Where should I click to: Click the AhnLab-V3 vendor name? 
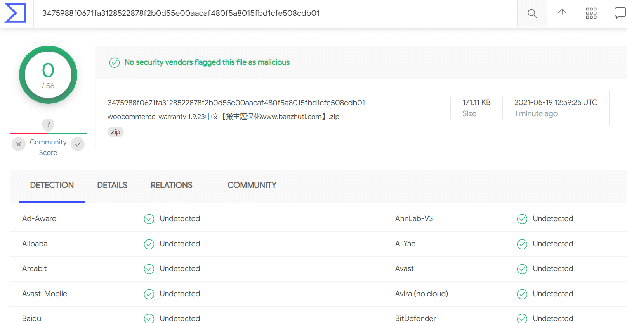tap(414, 218)
